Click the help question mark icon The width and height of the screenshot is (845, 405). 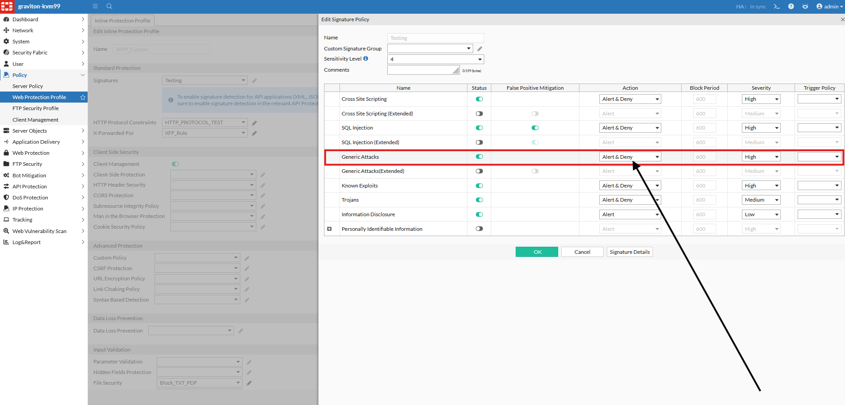click(x=791, y=7)
